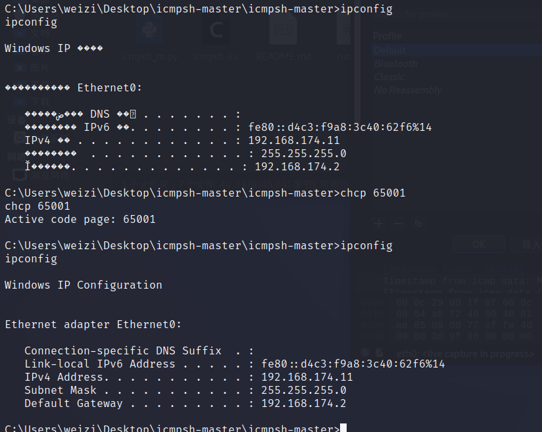Click the fe80 address on Link-local IPv6 line

click(353, 364)
